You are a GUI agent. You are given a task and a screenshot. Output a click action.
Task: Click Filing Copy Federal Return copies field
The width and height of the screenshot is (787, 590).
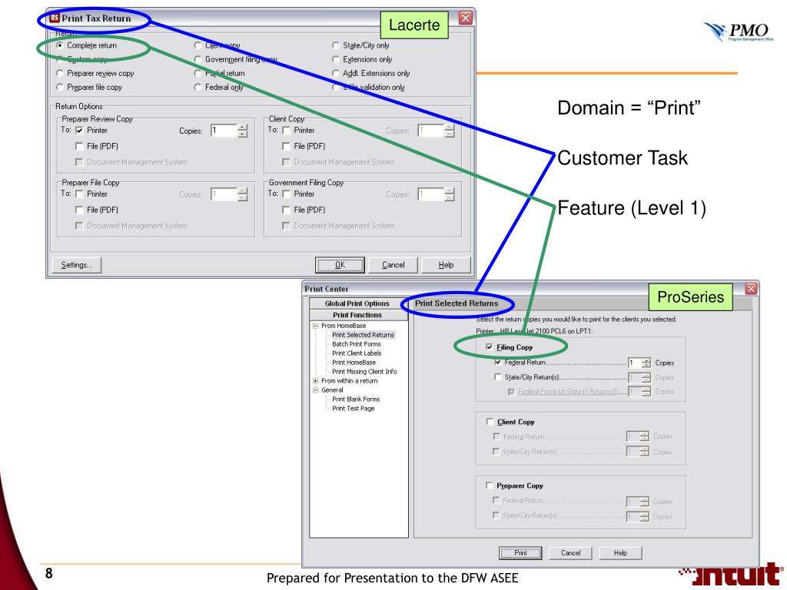tap(634, 363)
